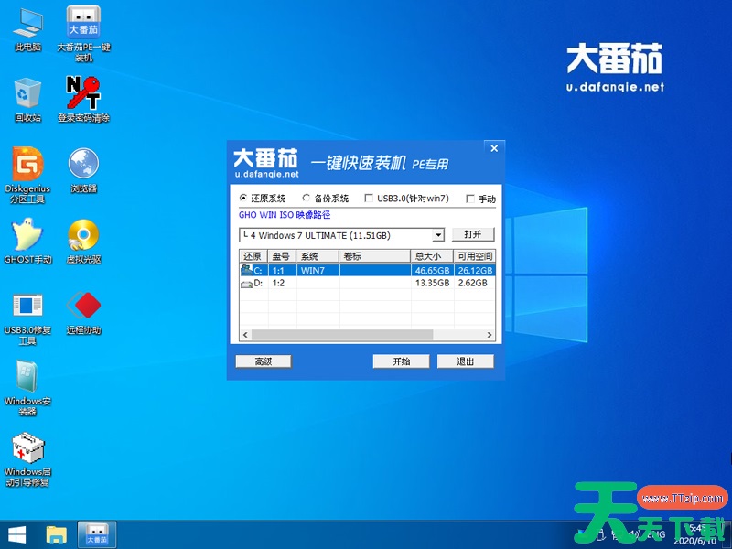Open the USB3.0修复工具 desktop icon
Screen dimensions: 732x549
(x=27, y=308)
